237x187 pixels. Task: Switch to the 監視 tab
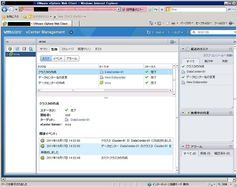pyautogui.click(x=54, y=49)
